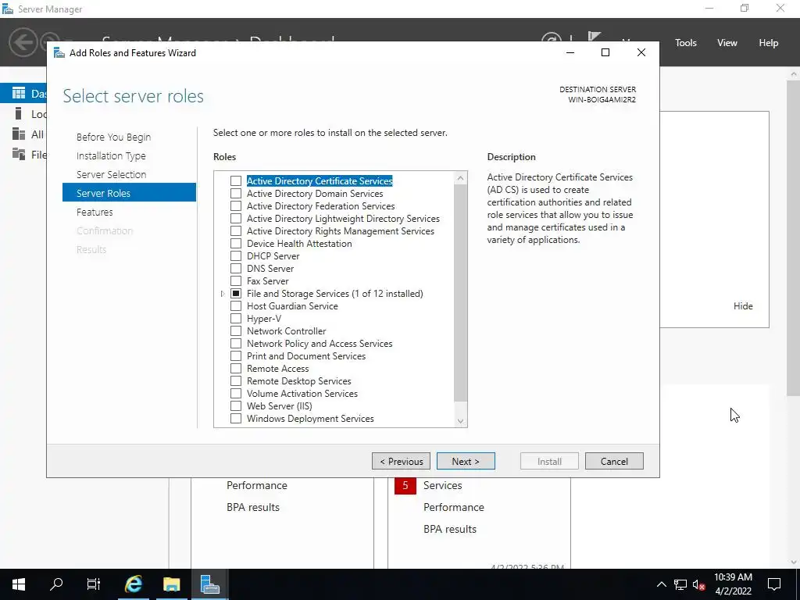Viewport: 800px width, 600px height.
Task: Show hidden system tray icons
Action: click(x=661, y=584)
